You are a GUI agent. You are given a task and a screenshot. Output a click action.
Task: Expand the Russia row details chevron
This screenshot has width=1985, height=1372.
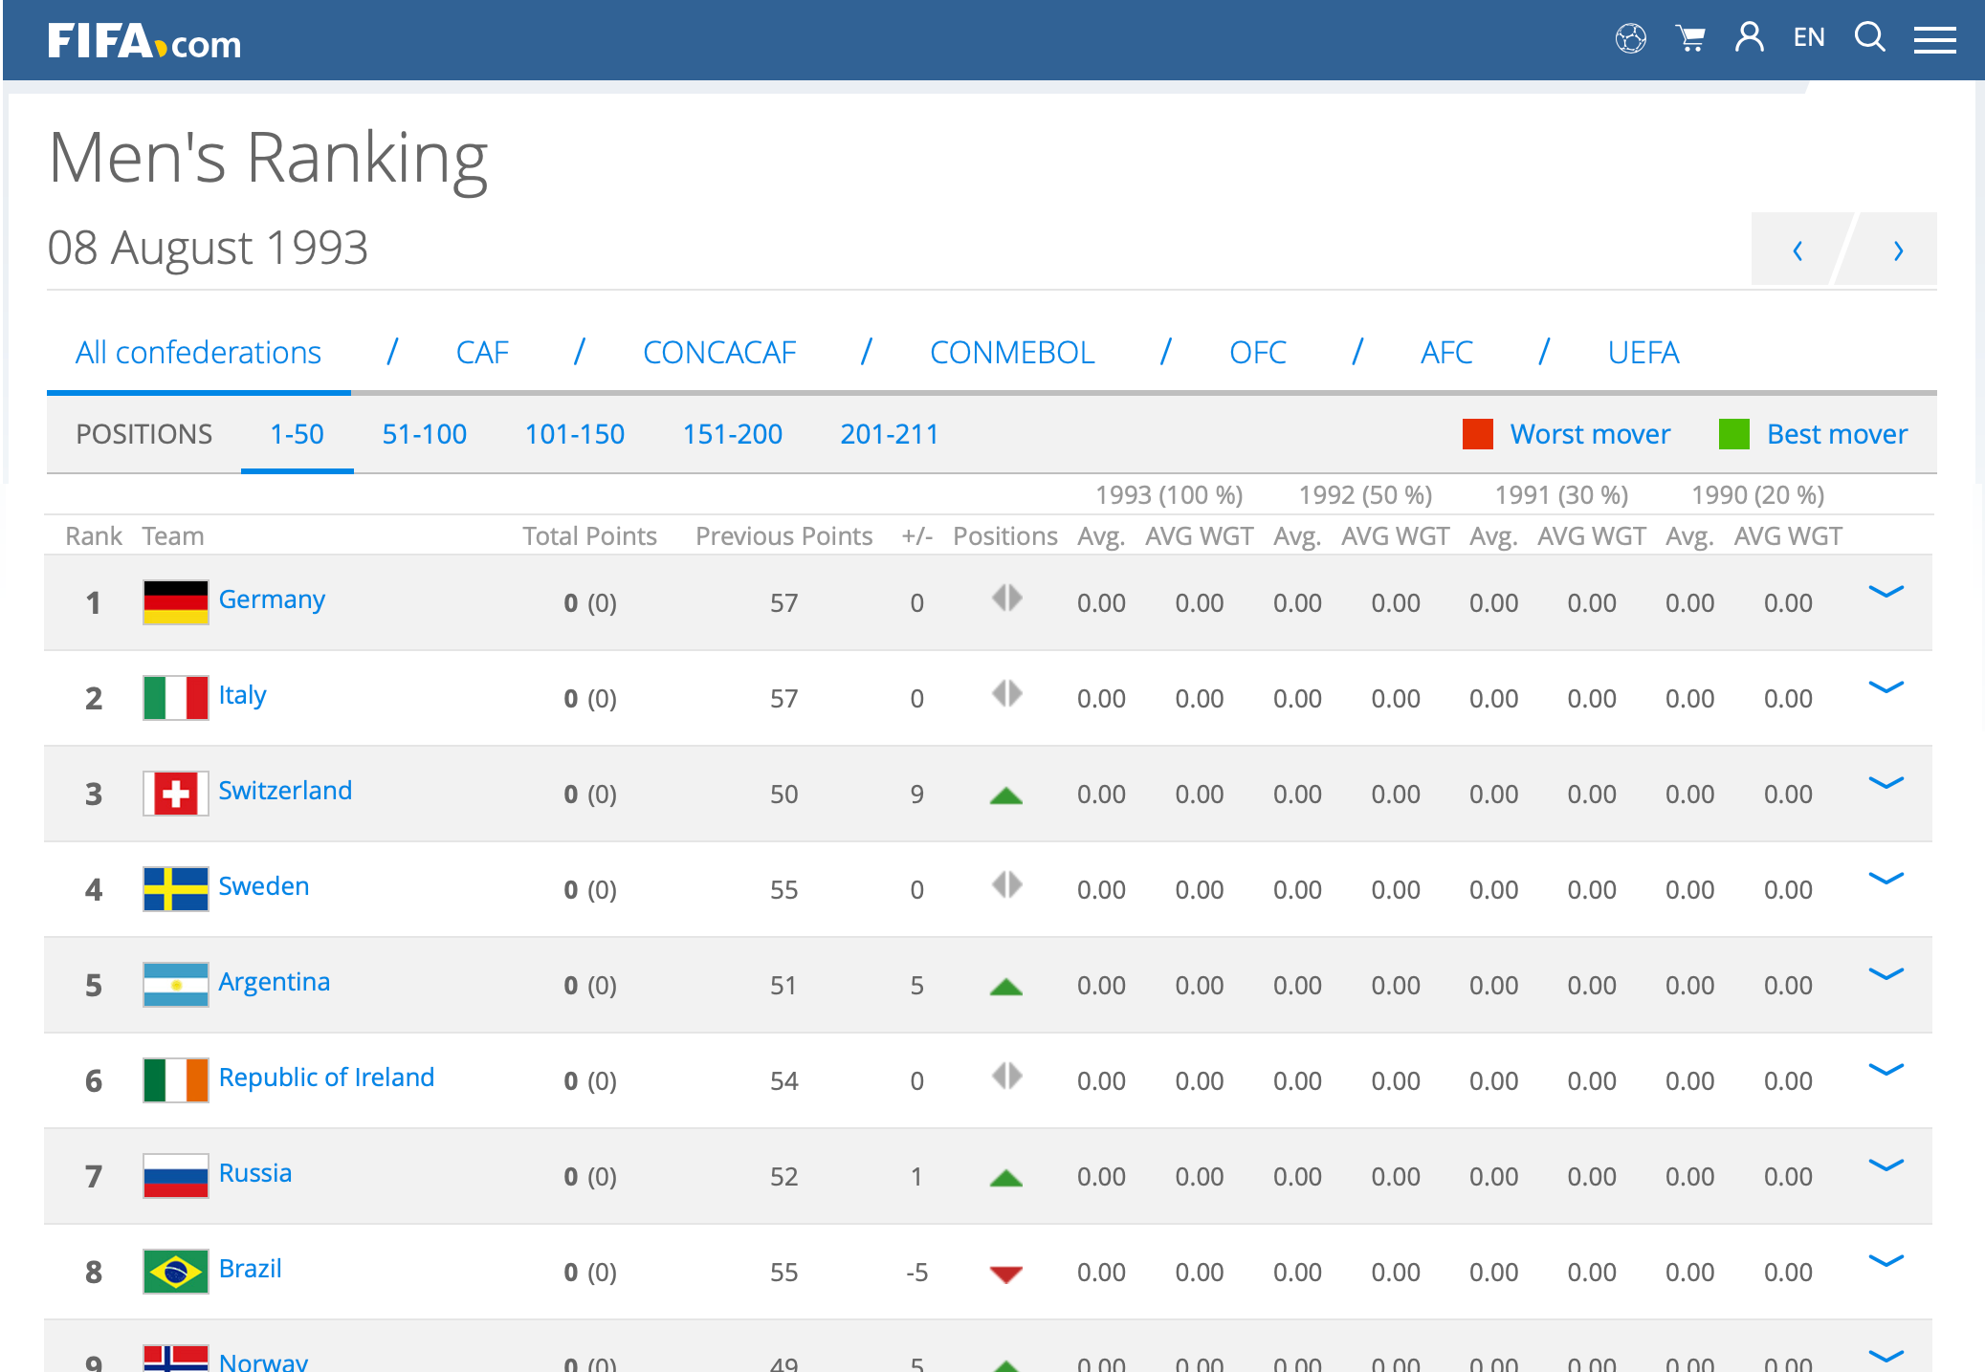pos(1886,1165)
